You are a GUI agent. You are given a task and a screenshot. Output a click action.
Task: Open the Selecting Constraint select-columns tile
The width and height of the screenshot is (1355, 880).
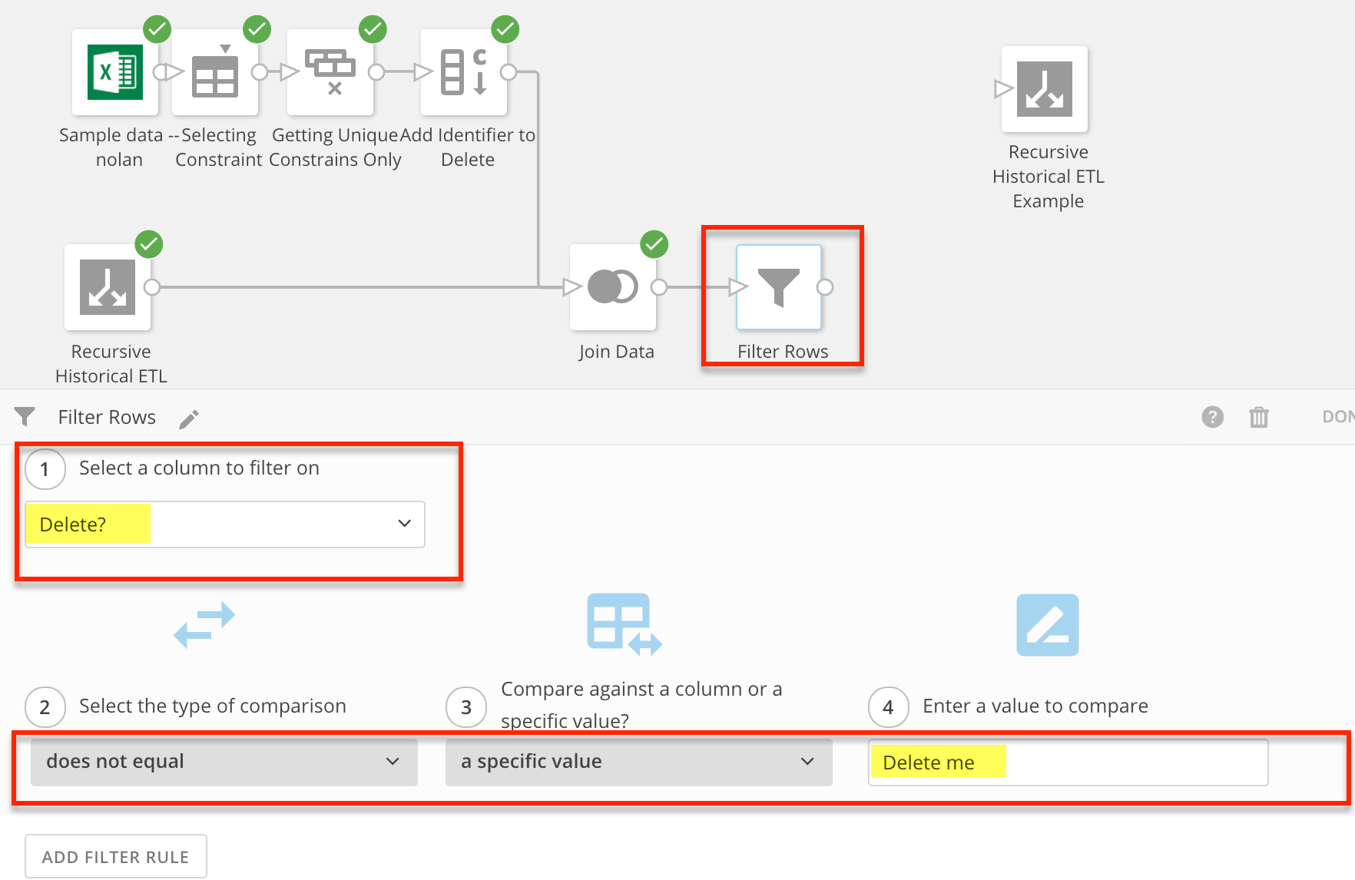[x=215, y=73]
